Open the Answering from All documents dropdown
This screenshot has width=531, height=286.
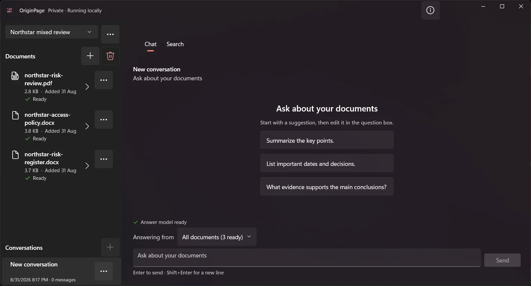(x=217, y=237)
